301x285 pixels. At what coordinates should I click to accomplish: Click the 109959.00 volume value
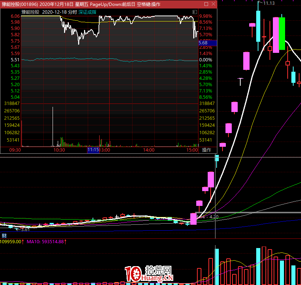(11, 242)
